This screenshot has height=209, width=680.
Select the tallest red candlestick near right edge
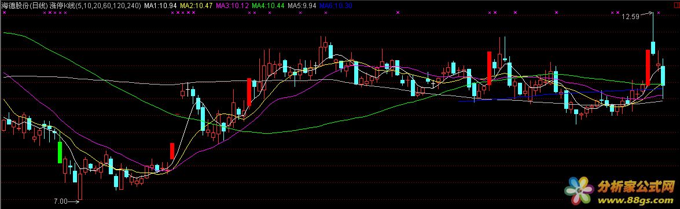648,67
